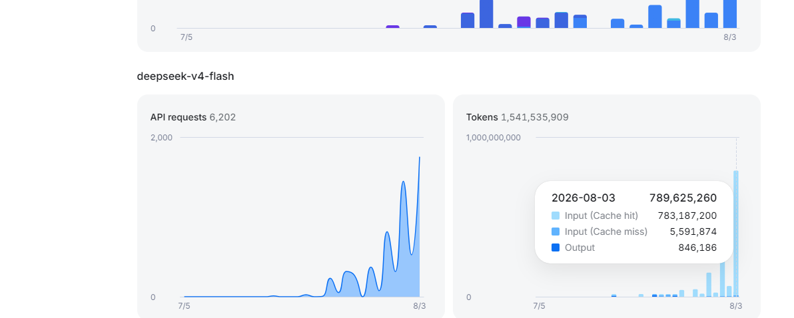Click the 7/5 label under the top chart
794x318 pixels.
[x=187, y=37]
